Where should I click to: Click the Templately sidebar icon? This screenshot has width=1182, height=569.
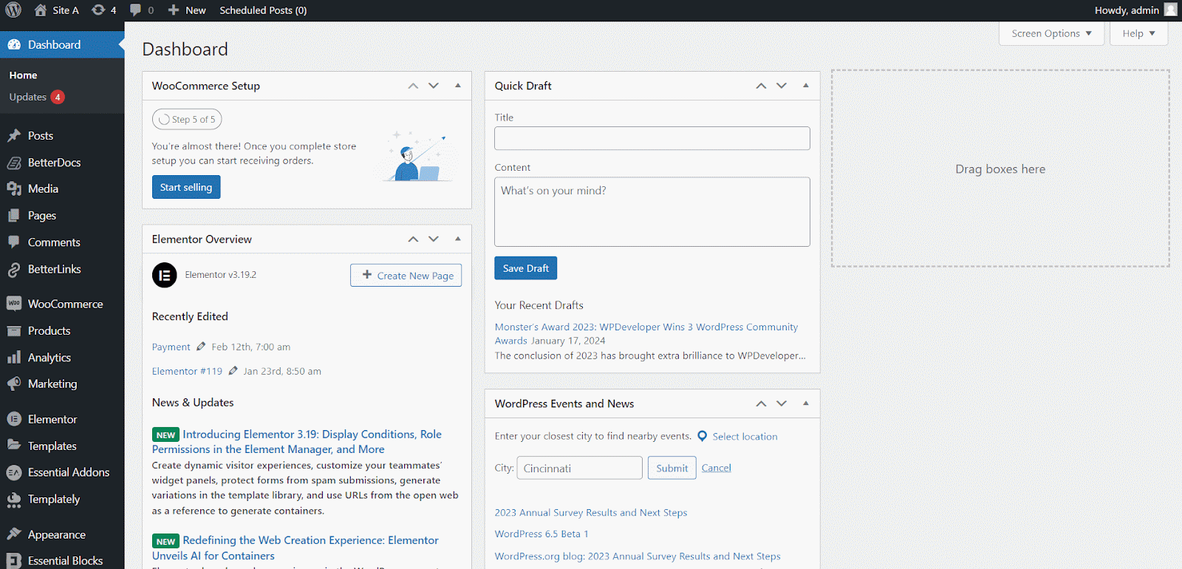coord(14,500)
